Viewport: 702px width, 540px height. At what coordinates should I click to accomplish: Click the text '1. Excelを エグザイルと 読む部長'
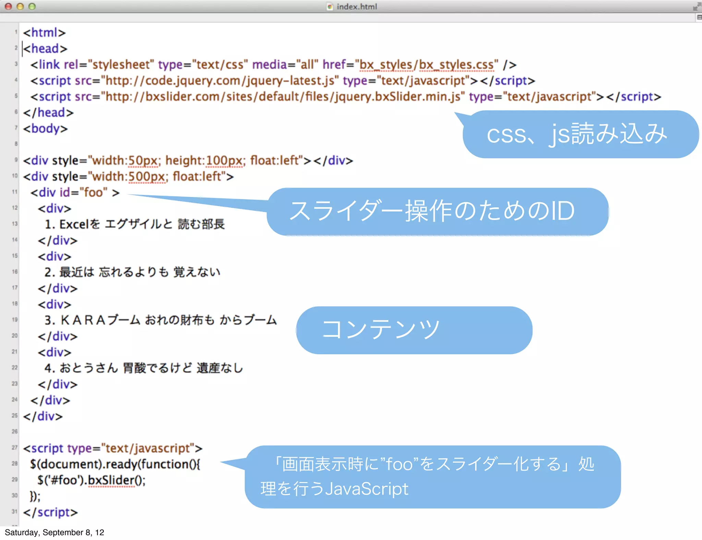pyautogui.click(x=135, y=224)
